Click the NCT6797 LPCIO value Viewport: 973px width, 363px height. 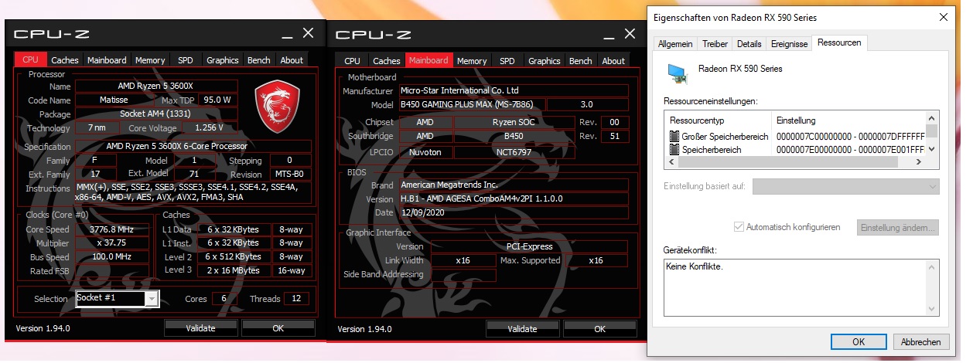point(514,152)
